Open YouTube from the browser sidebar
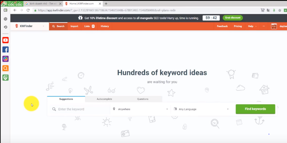 (5, 40)
